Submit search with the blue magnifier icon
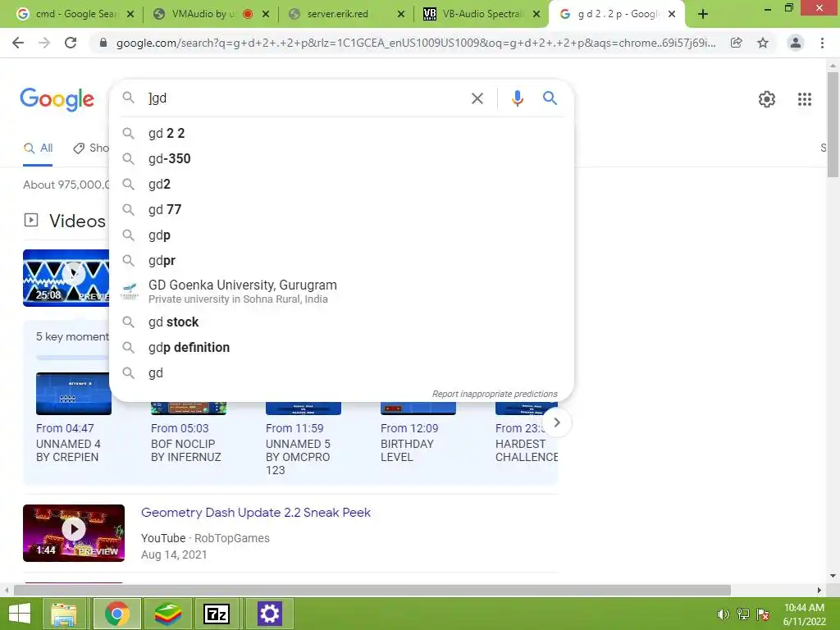The height and width of the screenshot is (630, 840). click(x=550, y=98)
